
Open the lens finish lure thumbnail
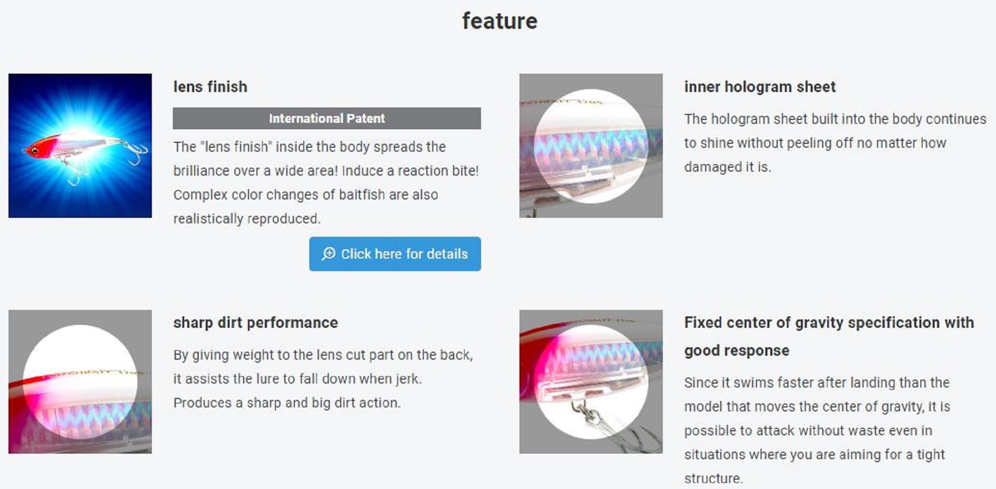click(80, 146)
